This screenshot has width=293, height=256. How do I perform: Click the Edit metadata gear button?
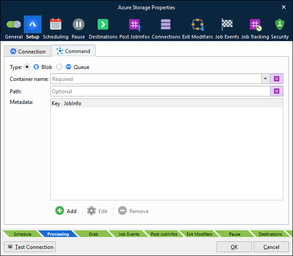[97, 211]
